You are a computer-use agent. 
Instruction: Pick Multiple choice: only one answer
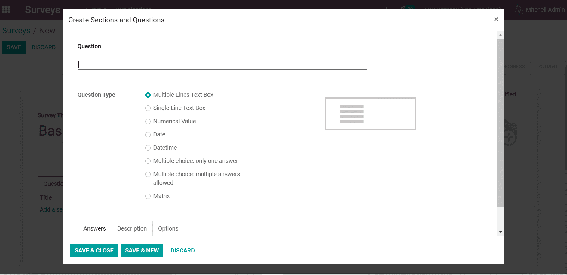click(x=148, y=161)
